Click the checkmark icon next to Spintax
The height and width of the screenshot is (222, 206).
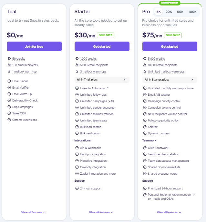tap(145, 127)
